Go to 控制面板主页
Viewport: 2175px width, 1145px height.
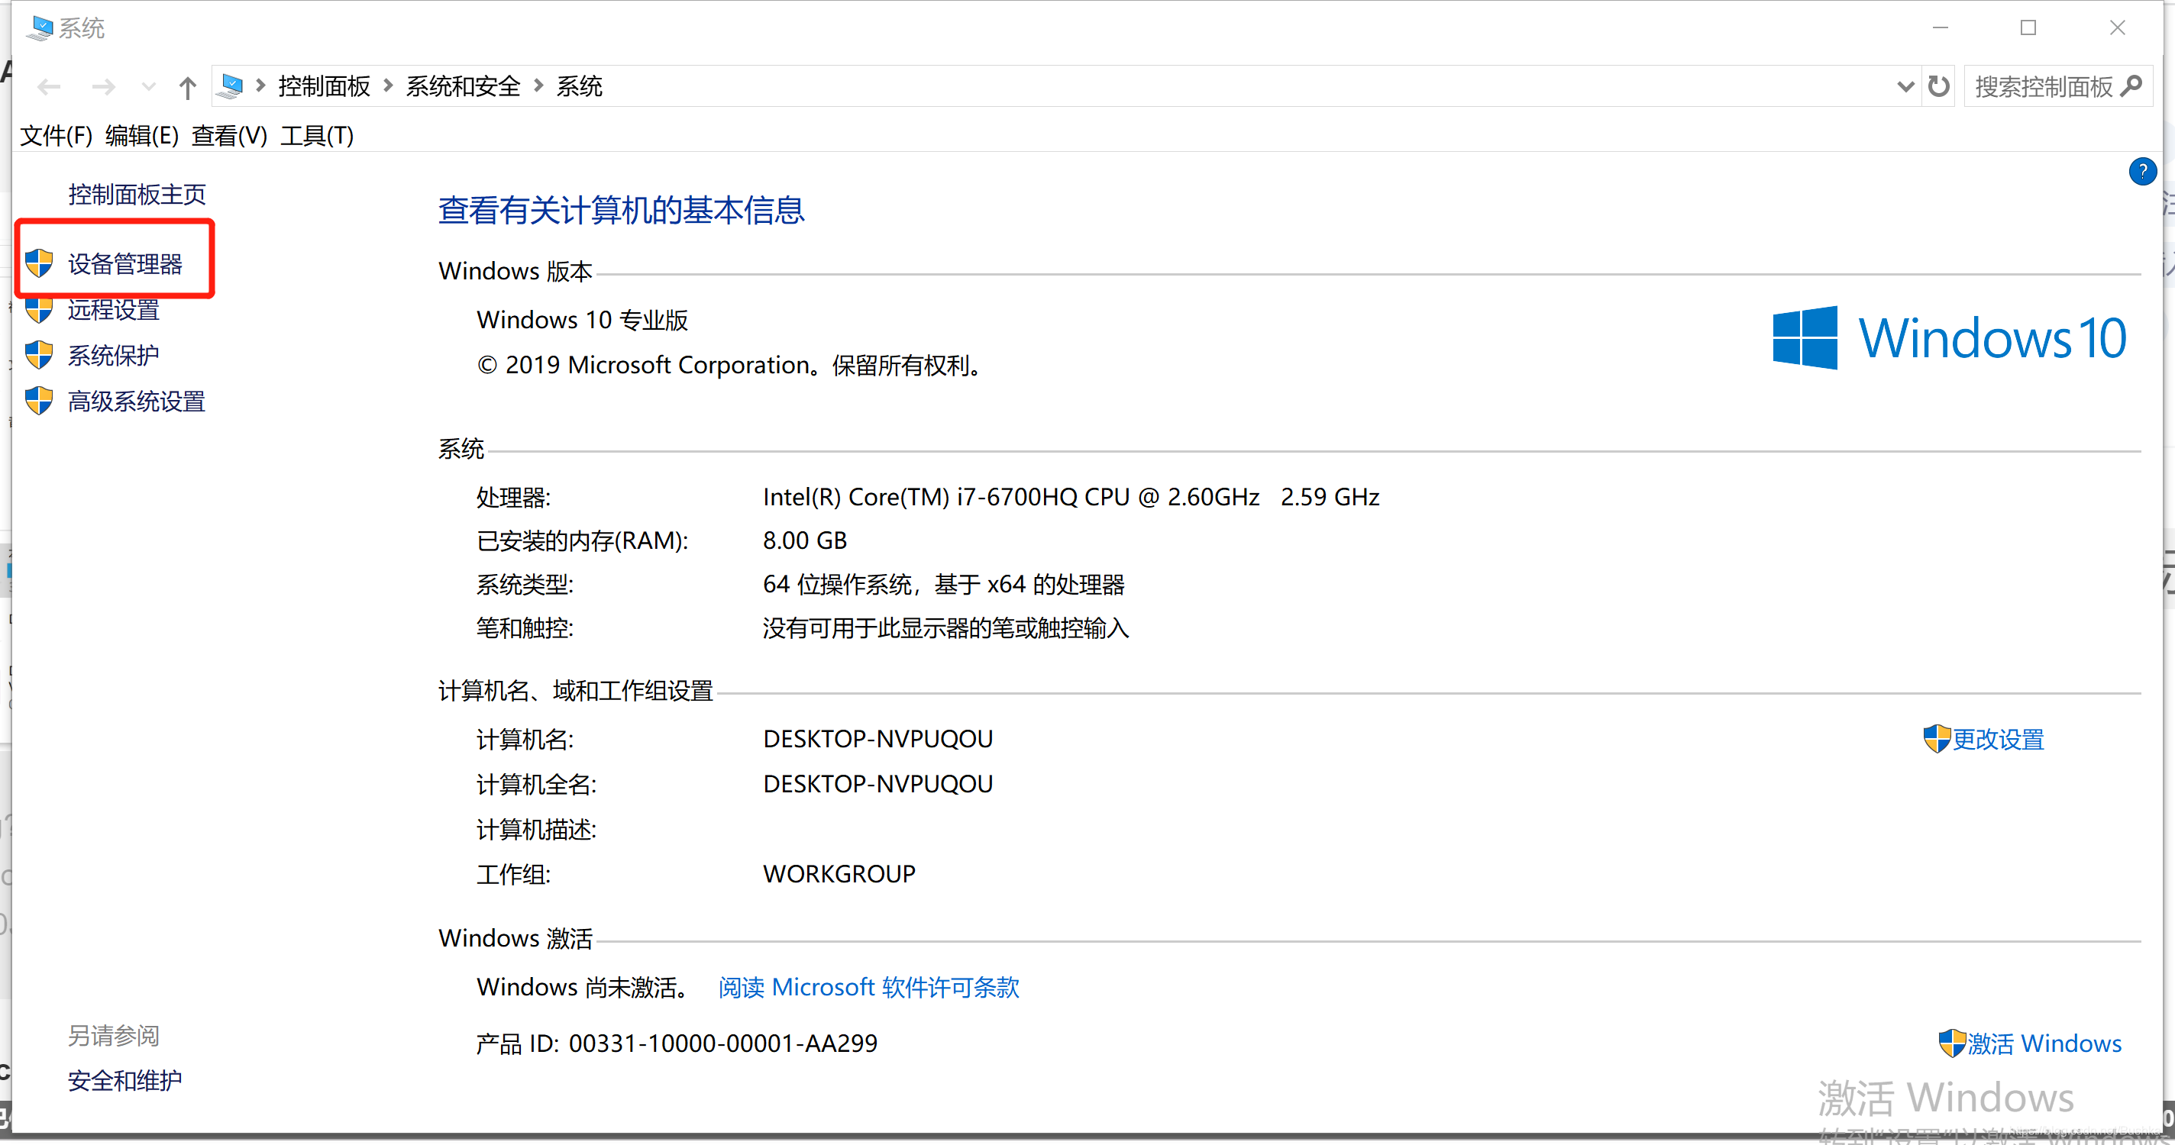tap(136, 194)
